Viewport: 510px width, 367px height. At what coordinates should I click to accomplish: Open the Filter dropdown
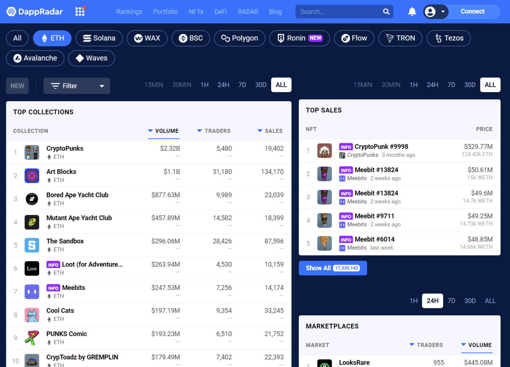[x=77, y=86]
